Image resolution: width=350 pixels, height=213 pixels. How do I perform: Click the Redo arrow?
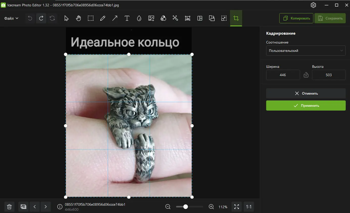(x=41, y=18)
